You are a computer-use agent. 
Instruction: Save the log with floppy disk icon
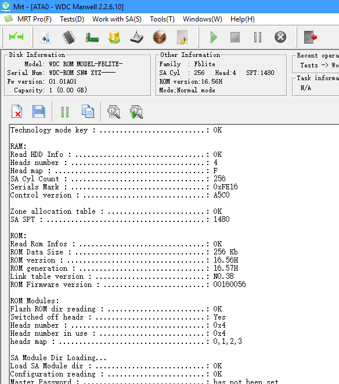point(39,112)
